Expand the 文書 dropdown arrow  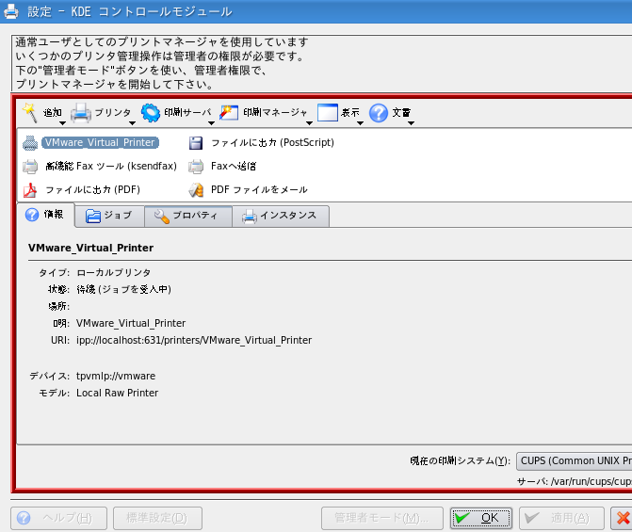(411, 123)
